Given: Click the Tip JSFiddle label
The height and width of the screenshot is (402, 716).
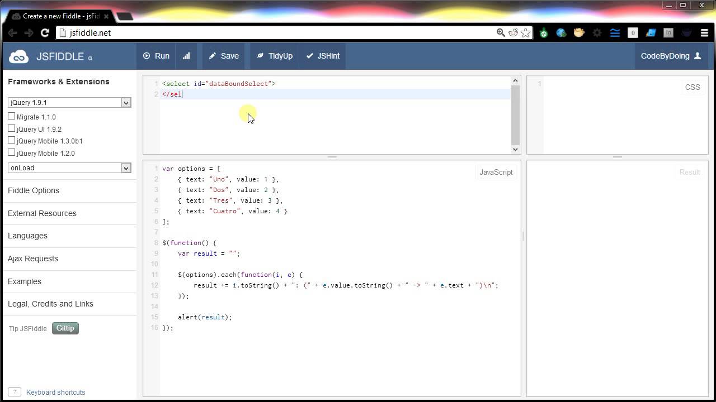Looking at the screenshot, I should [28, 328].
